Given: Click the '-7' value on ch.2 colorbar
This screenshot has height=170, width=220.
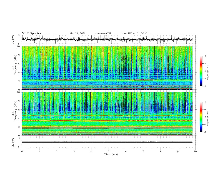Looking at the screenshot, I should click(x=205, y=132).
